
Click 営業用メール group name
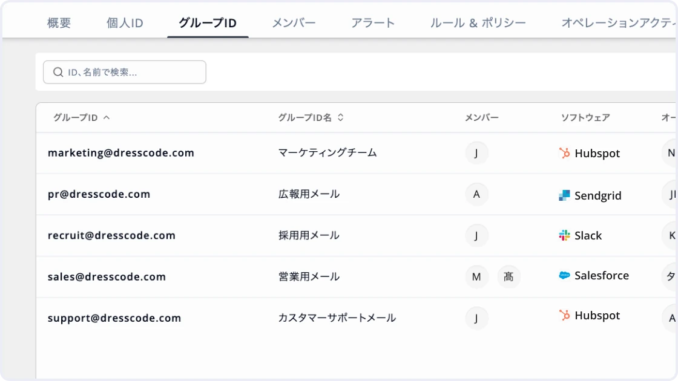(x=309, y=277)
